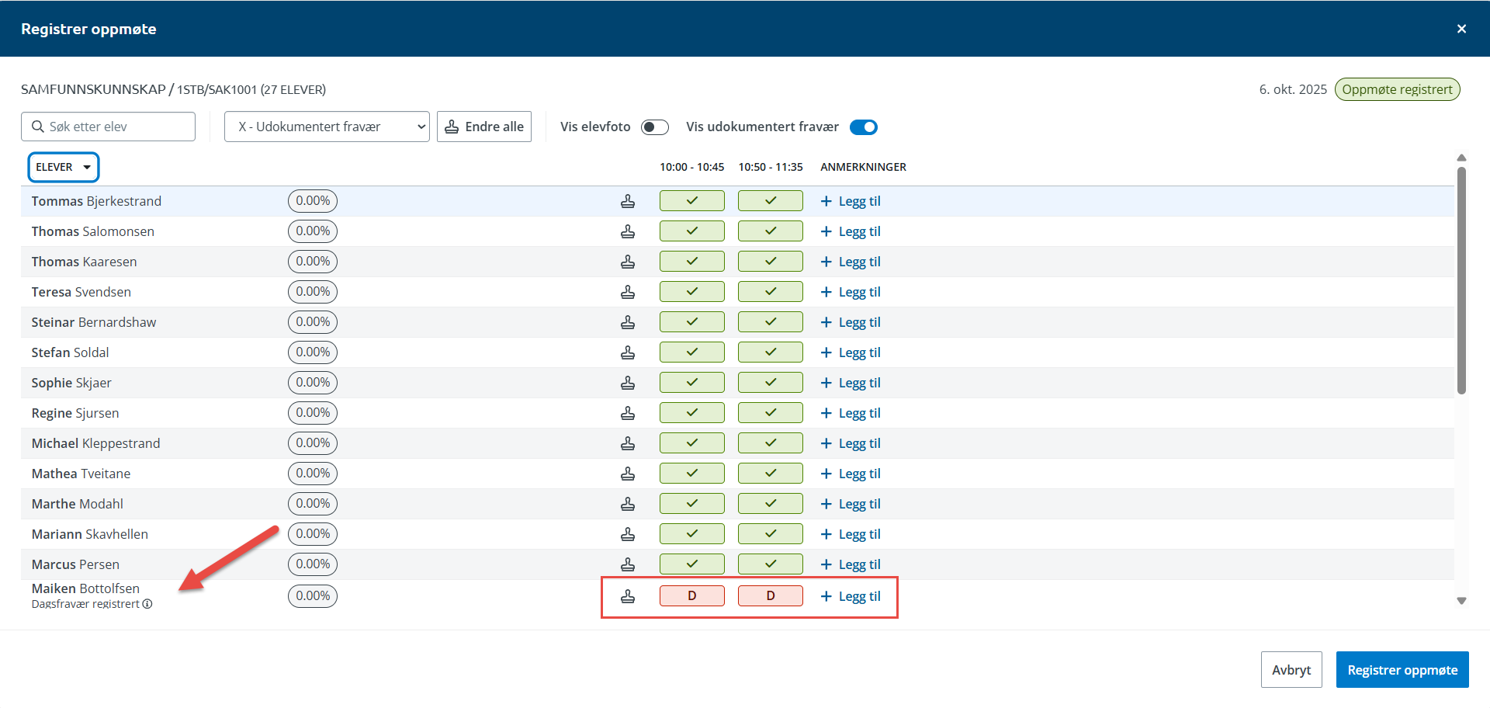1490x708 pixels.
Task: Click the magnifier icon in the student search
Action: pos(37,127)
